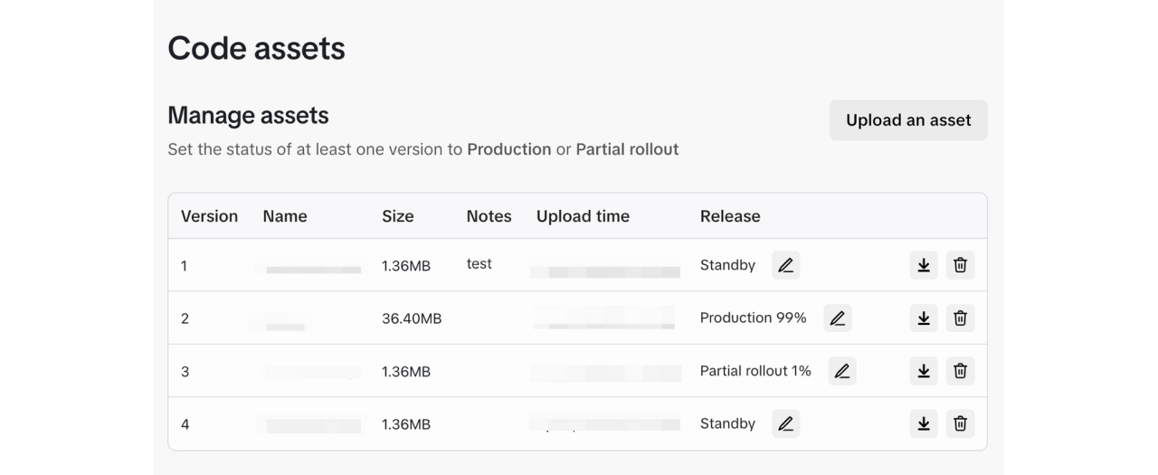The width and height of the screenshot is (1158, 475).
Task: Click the Release column header
Action: click(x=730, y=216)
